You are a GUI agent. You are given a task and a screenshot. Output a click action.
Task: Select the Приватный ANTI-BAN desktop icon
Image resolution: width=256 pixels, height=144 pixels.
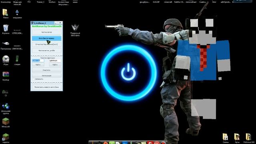click(x=75, y=30)
